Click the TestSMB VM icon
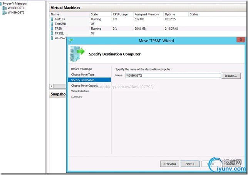The image size is (248, 175). point(52,24)
